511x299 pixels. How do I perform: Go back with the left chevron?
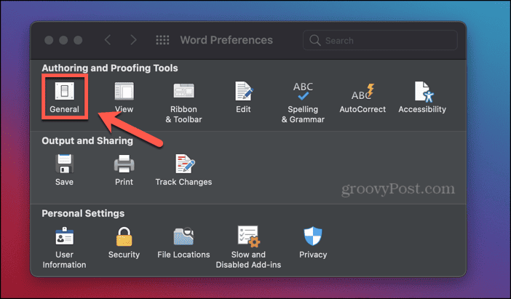tap(108, 40)
